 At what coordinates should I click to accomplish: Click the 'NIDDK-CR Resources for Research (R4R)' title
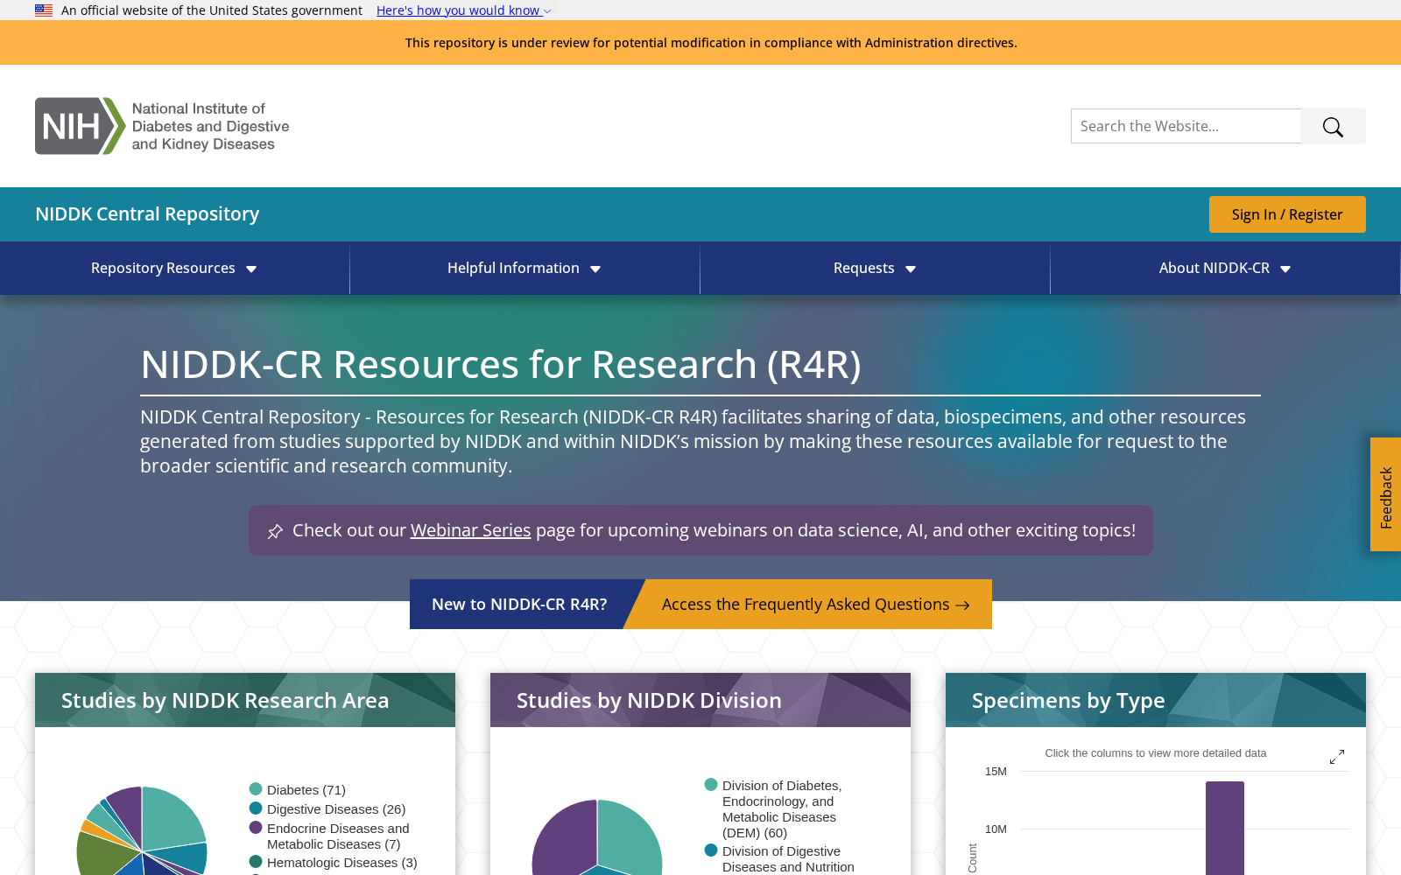(x=501, y=364)
